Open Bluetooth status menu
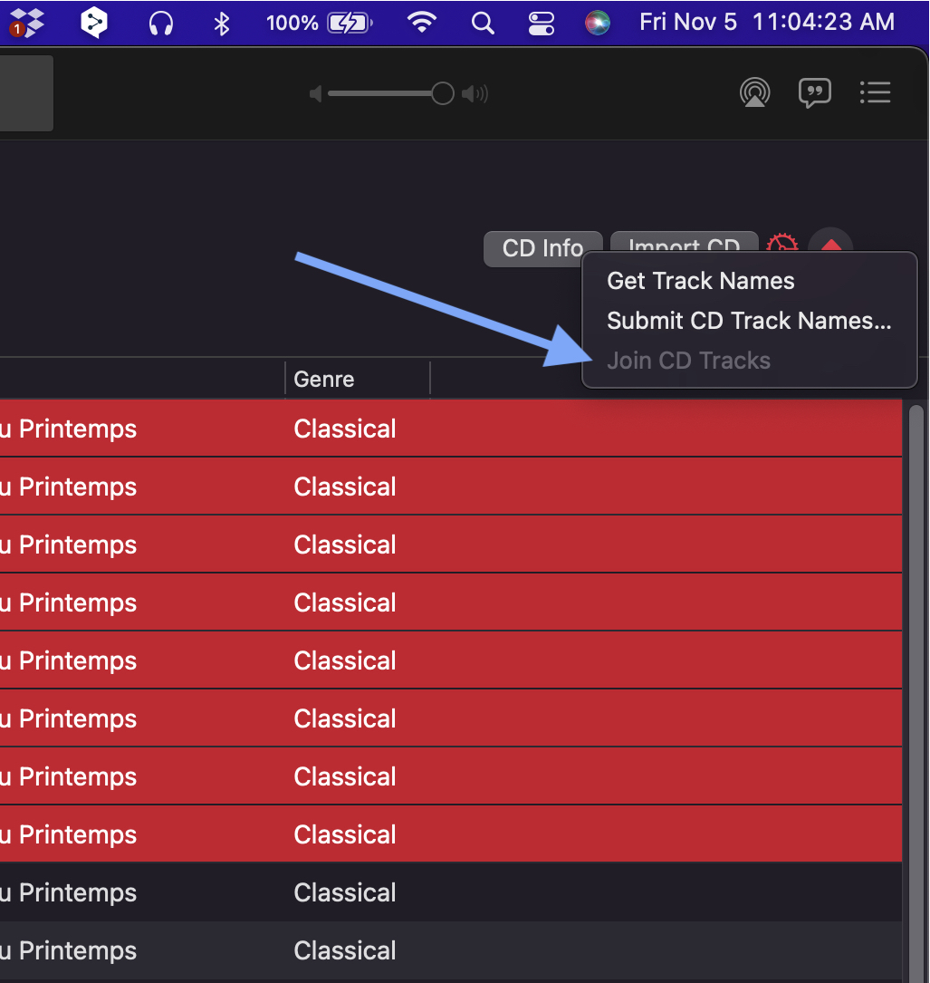Screen dimensions: 930x983 pos(221,24)
